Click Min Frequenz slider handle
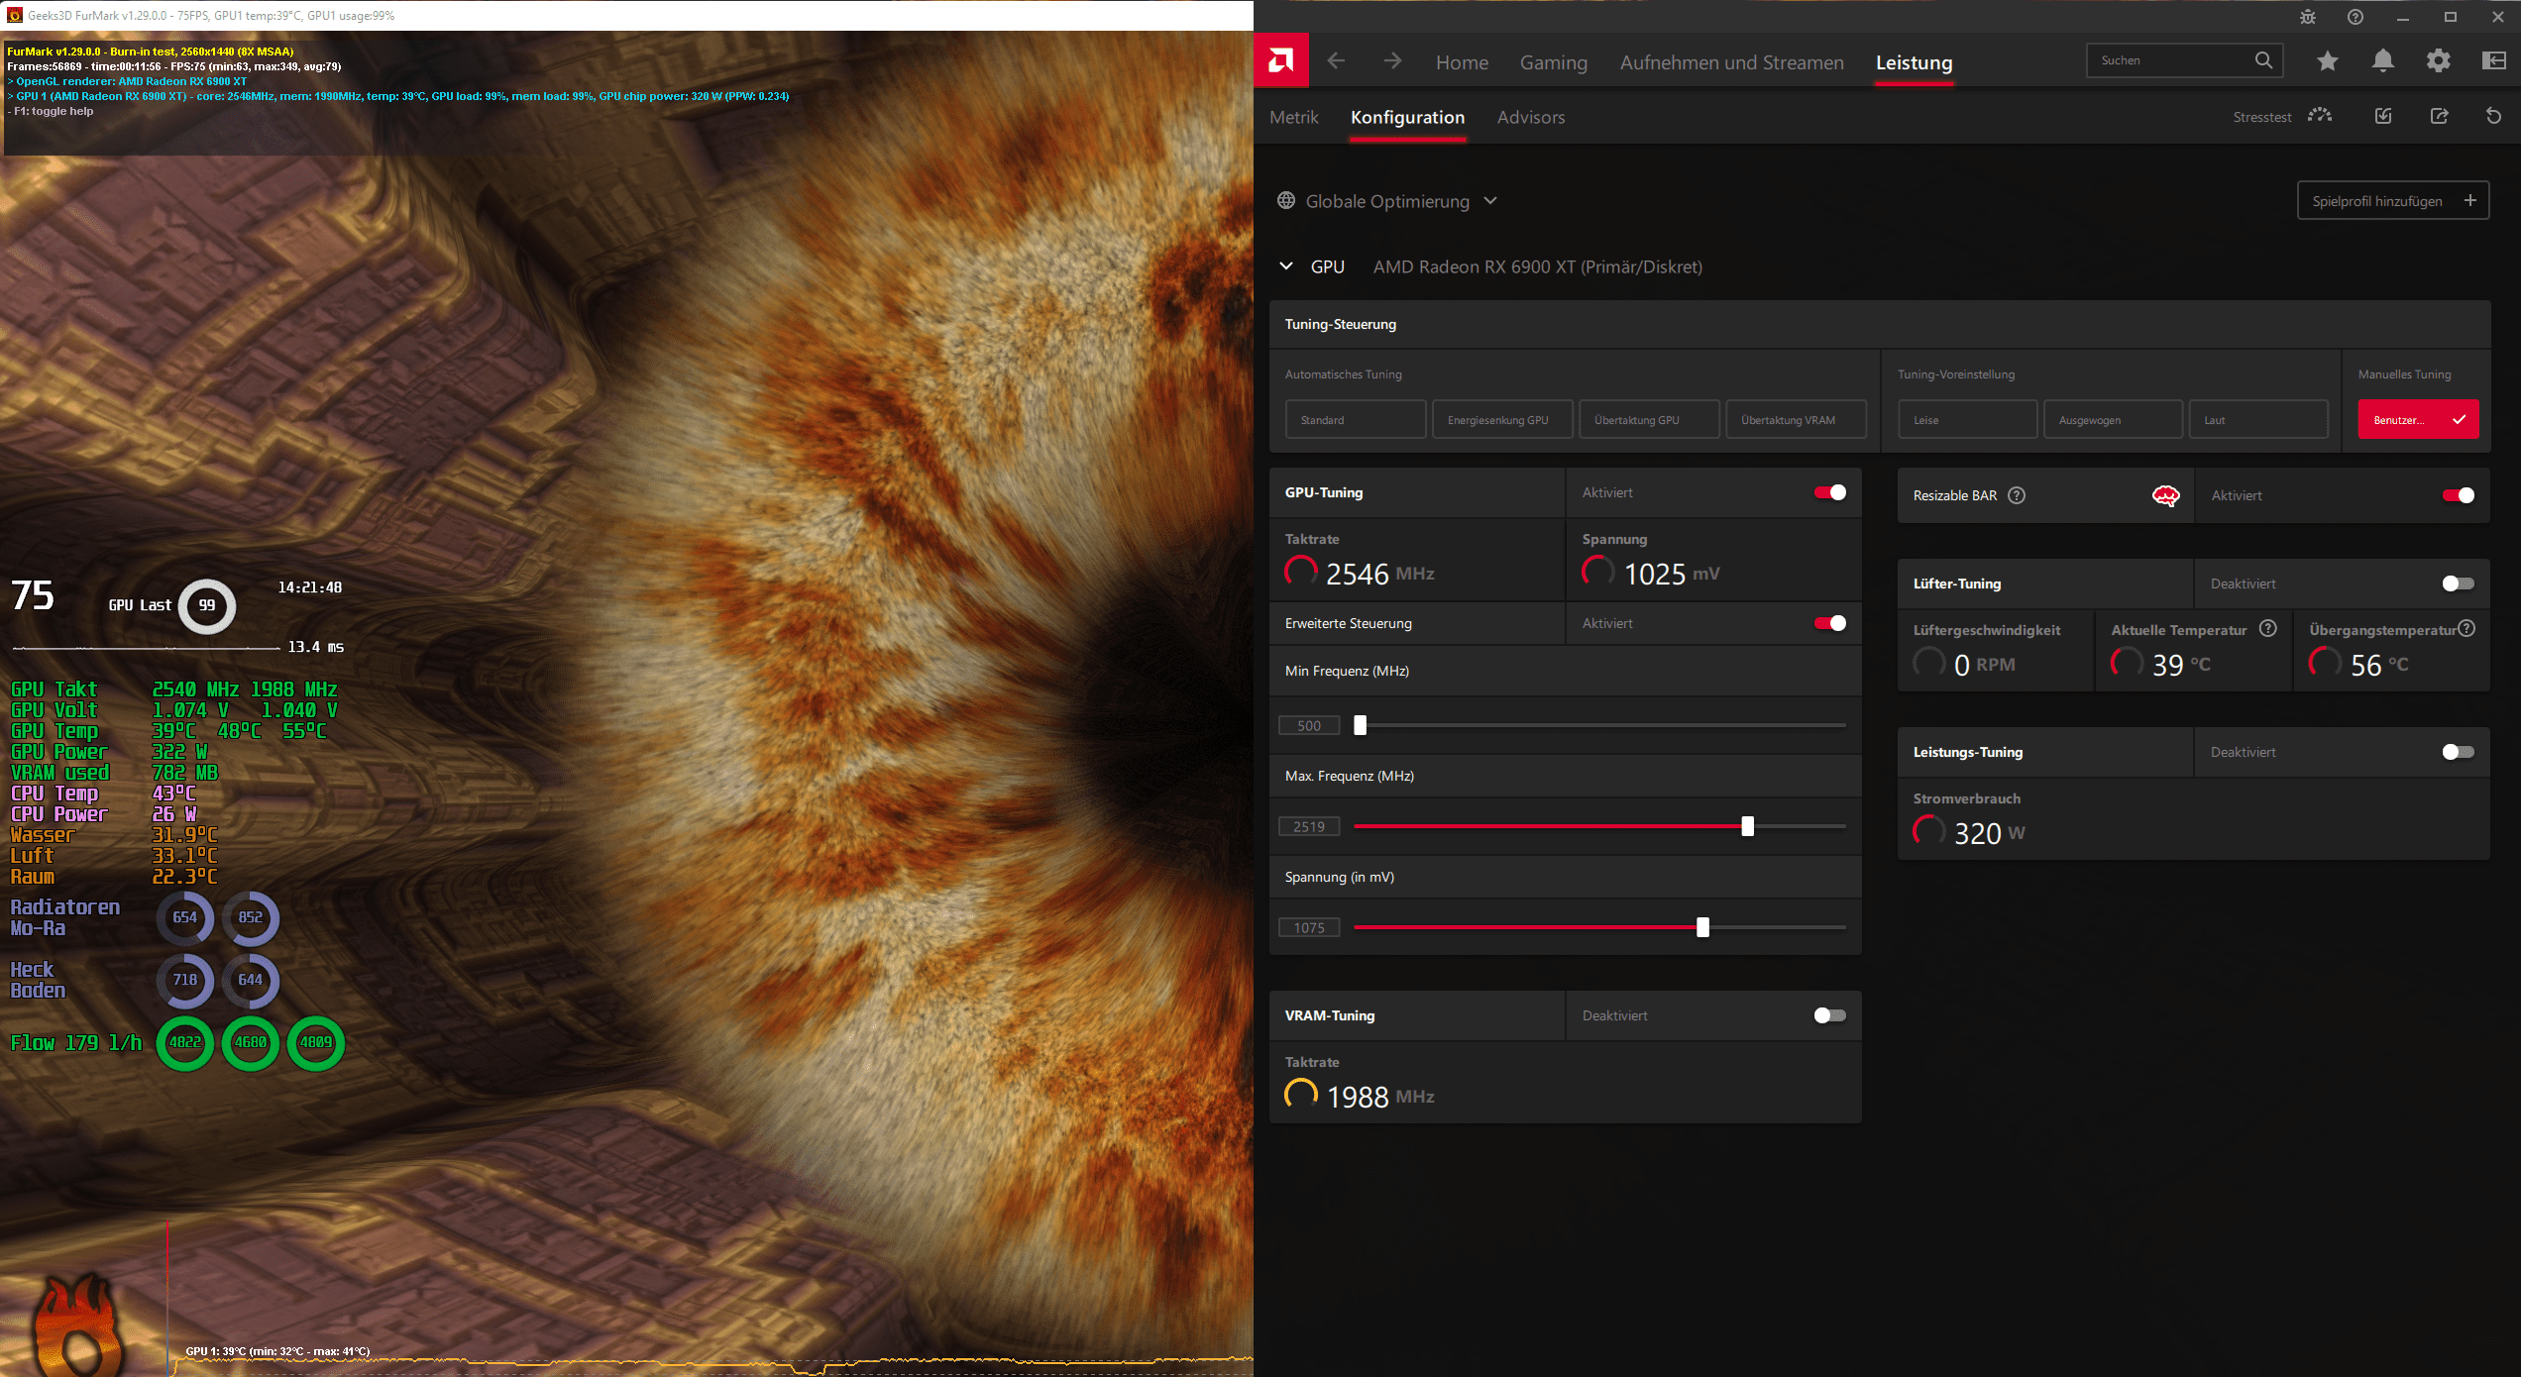This screenshot has height=1377, width=2521. tap(1361, 725)
